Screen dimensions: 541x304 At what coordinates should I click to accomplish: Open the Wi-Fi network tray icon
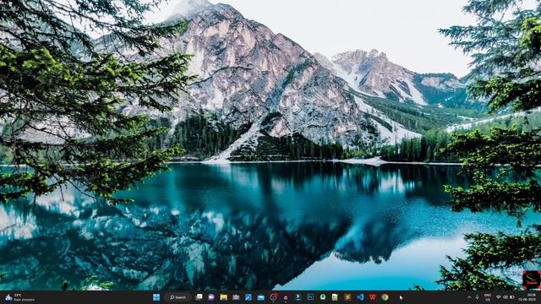coord(498,297)
